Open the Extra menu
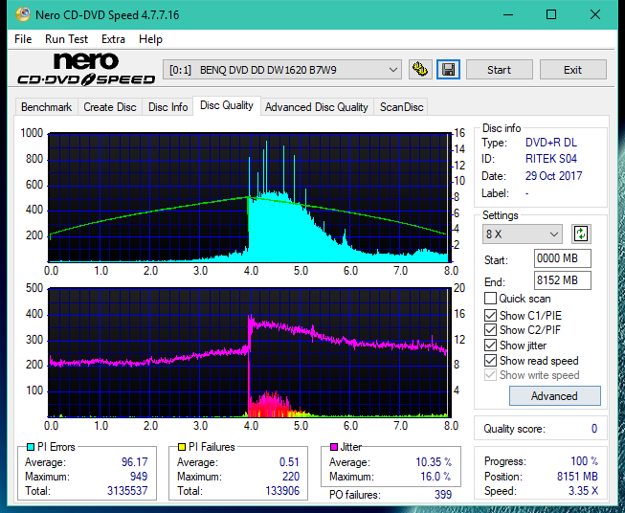The height and width of the screenshot is (513, 625). coord(113,39)
